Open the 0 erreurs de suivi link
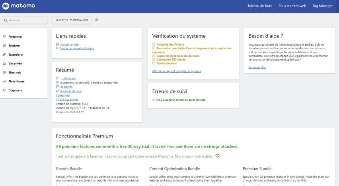Viewport: 339px width, 186px height. pos(71,91)
